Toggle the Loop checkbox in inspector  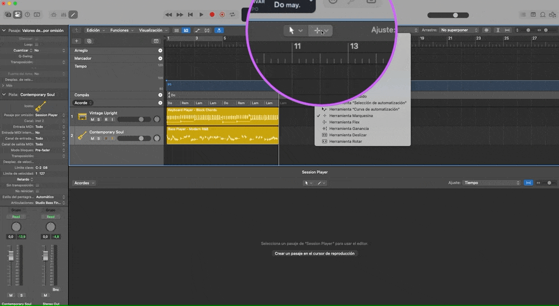tap(37, 44)
